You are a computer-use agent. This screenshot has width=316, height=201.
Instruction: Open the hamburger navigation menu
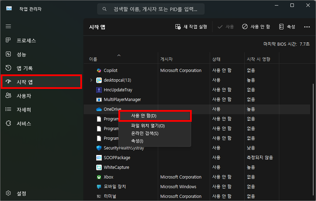[8, 26]
